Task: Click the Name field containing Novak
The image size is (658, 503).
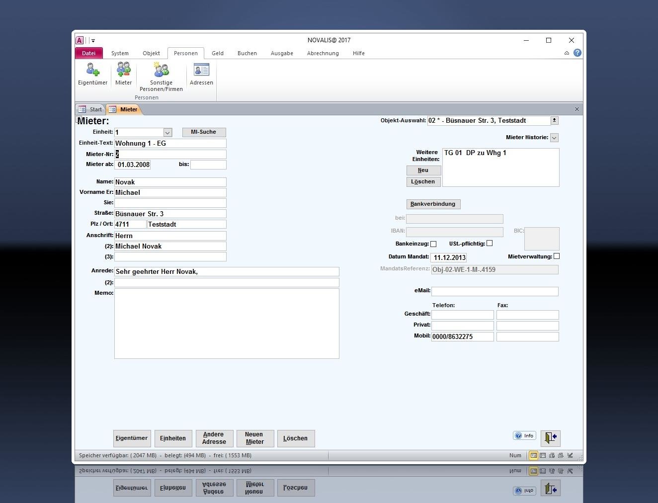Action: tap(170, 182)
